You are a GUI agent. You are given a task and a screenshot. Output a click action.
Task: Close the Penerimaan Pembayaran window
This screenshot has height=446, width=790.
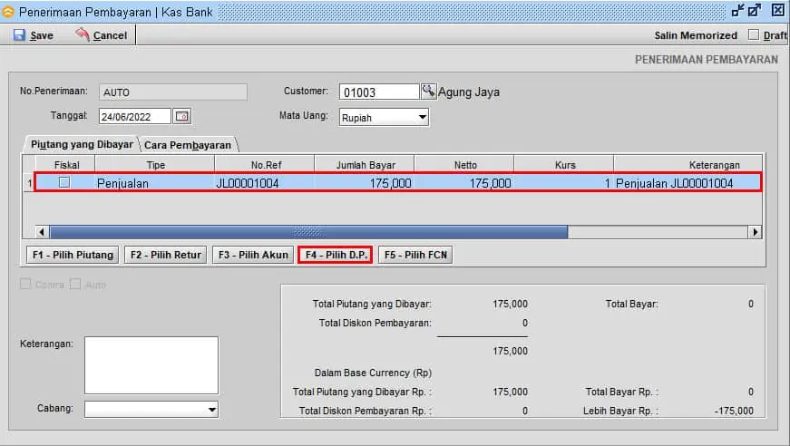[x=778, y=10]
